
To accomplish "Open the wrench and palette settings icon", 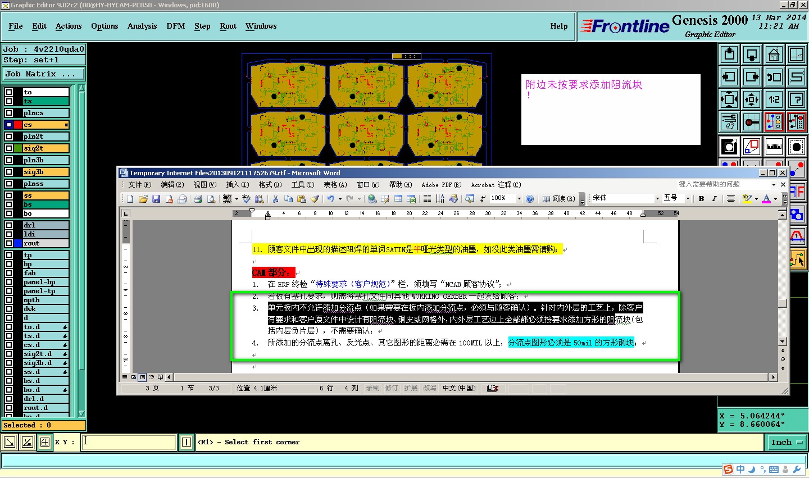I will tap(729, 122).
